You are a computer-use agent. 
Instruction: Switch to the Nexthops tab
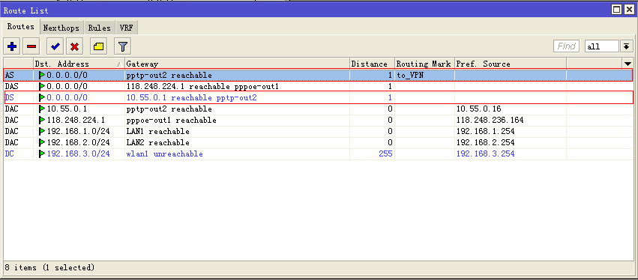(61, 28)
